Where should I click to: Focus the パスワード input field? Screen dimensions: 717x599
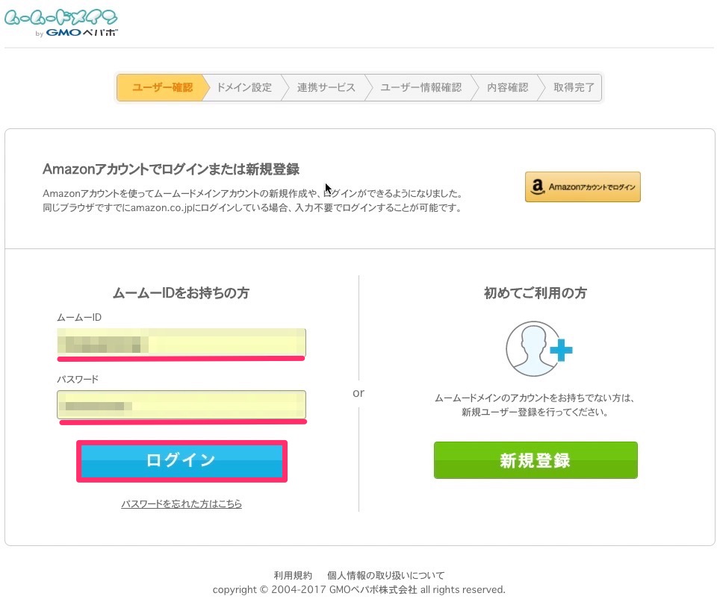click(x=181, y=404)
